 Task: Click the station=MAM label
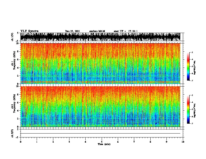coord(97,31)
